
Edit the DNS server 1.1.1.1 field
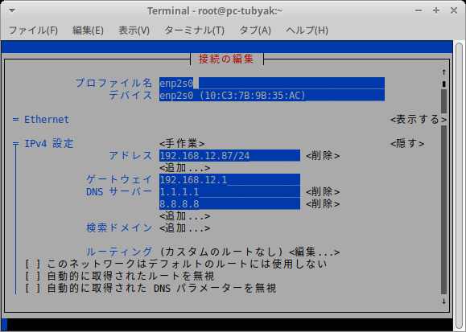point(229,192)
